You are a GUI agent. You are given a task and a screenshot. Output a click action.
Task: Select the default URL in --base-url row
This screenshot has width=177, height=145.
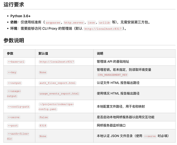coord(57,62)
